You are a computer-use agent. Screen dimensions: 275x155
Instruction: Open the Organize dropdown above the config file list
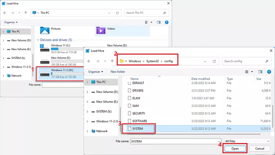tap(96, 72)
